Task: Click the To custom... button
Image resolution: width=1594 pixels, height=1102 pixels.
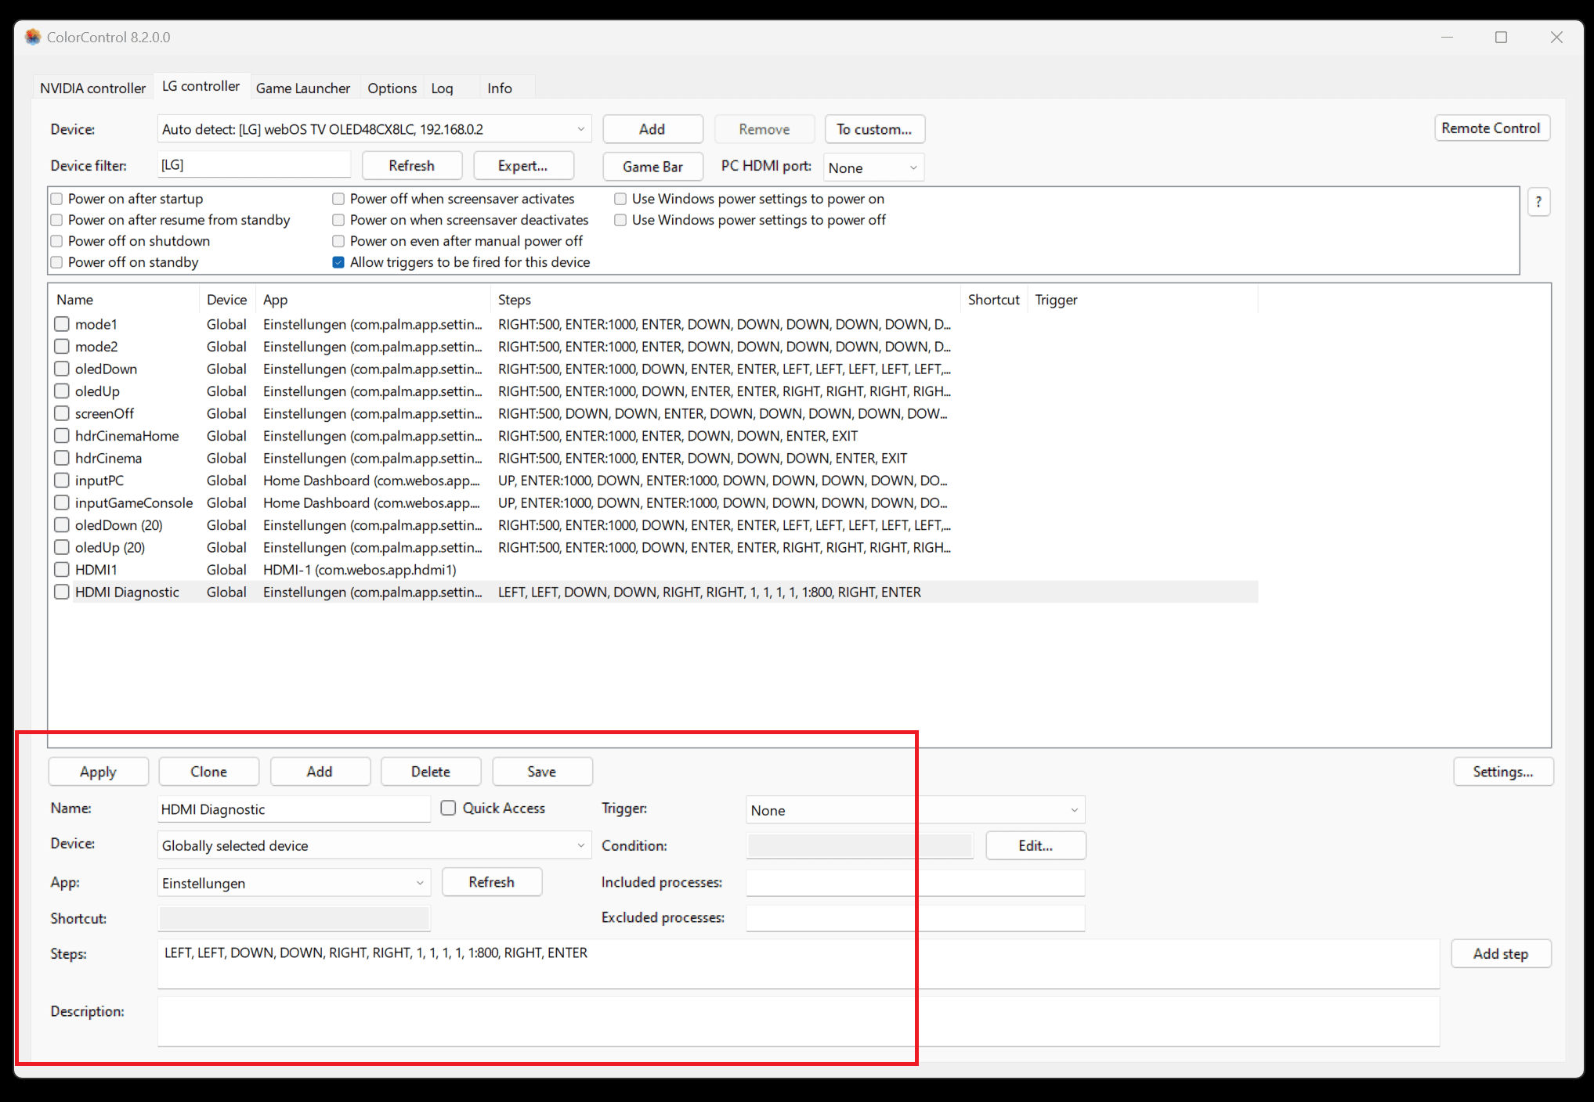Action: [x=874, y=129]
